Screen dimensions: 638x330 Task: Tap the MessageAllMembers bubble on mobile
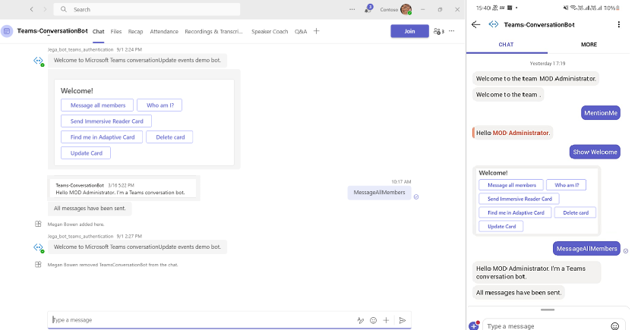point(586,249)
